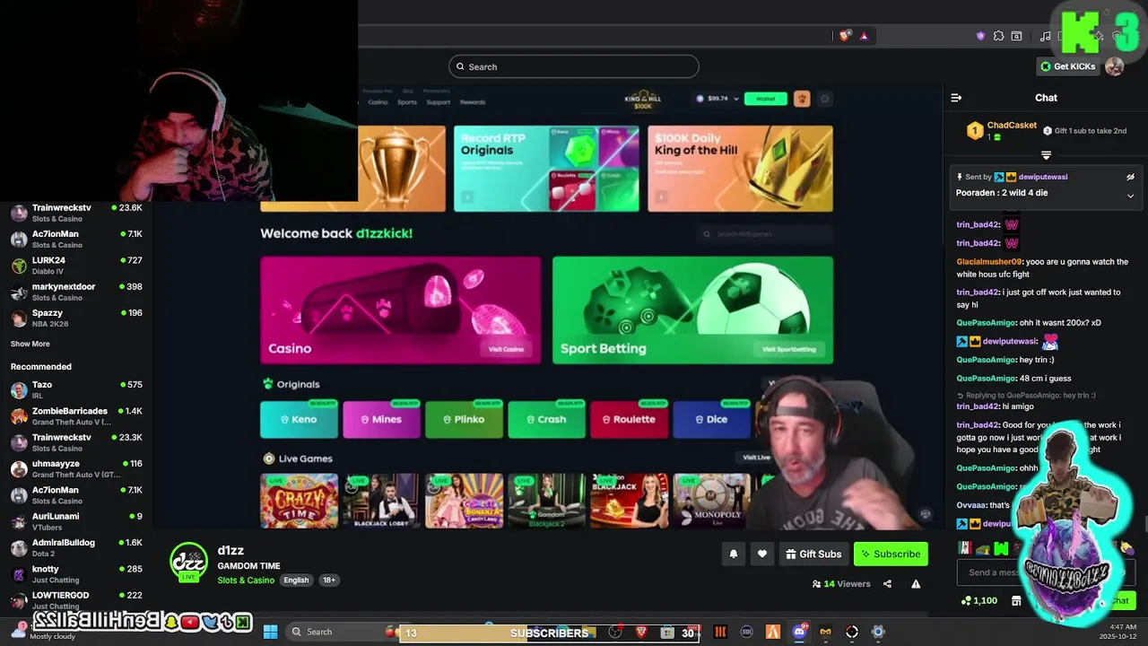Image resolution: width=1148 pixels, height=646 pixels.
Task: Open ChadCasket's leaderboard entry
Action: tap(1001, 131)
